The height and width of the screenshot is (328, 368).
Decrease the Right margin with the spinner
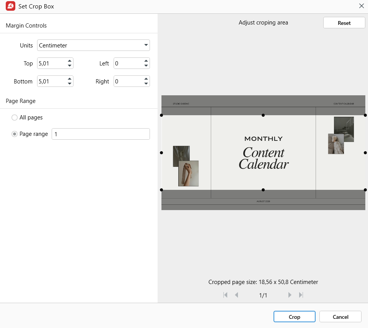(x=146, y=83)
